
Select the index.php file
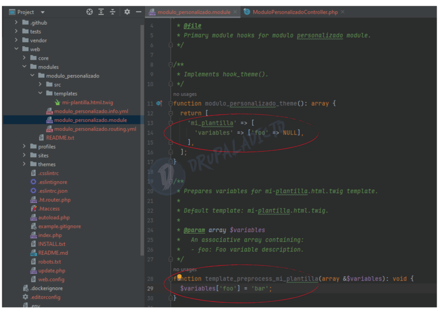tap(50, 235)
